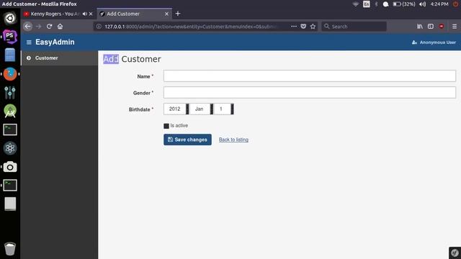Open the clock showing 4:24 PM
The image size is (461, 259).
439,4
